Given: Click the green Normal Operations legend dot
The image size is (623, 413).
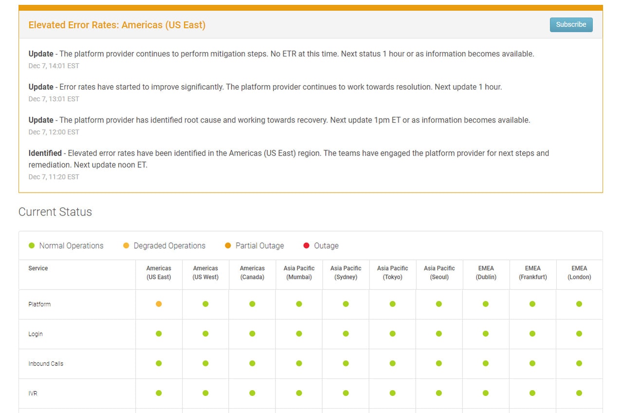Looking at the screenshot, I should point(32,246).
